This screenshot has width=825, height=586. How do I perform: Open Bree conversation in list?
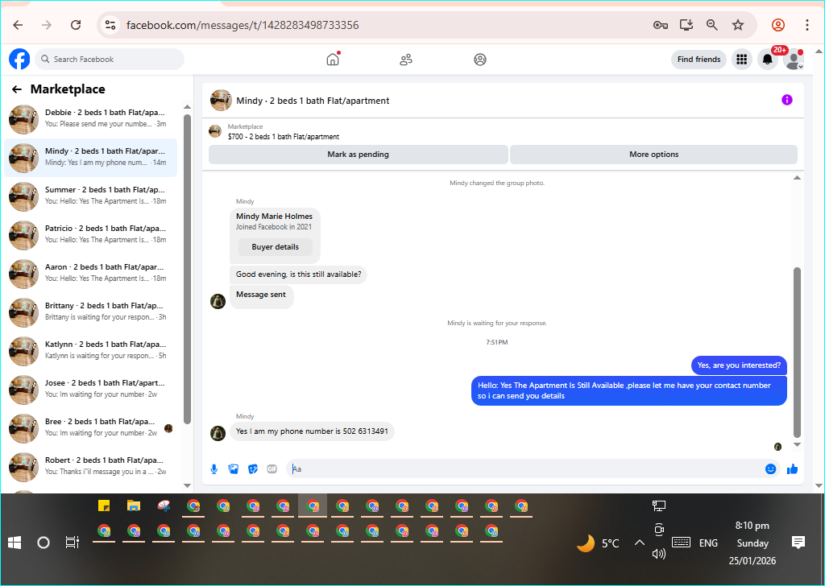coord(90,427)
